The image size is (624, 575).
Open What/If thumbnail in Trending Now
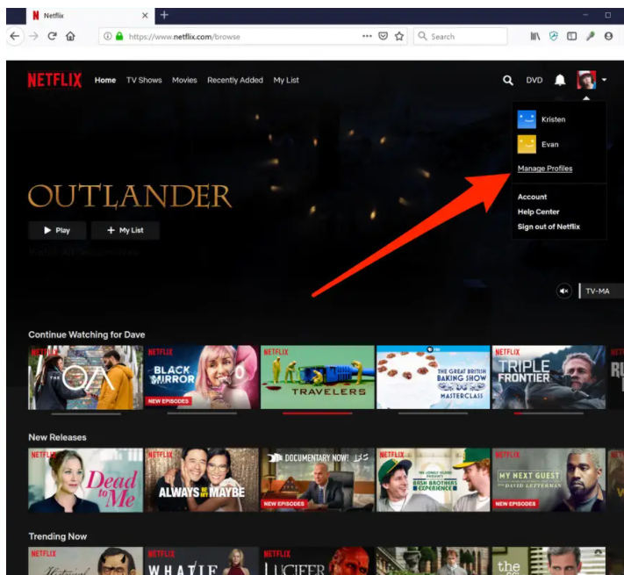[201, 561]
